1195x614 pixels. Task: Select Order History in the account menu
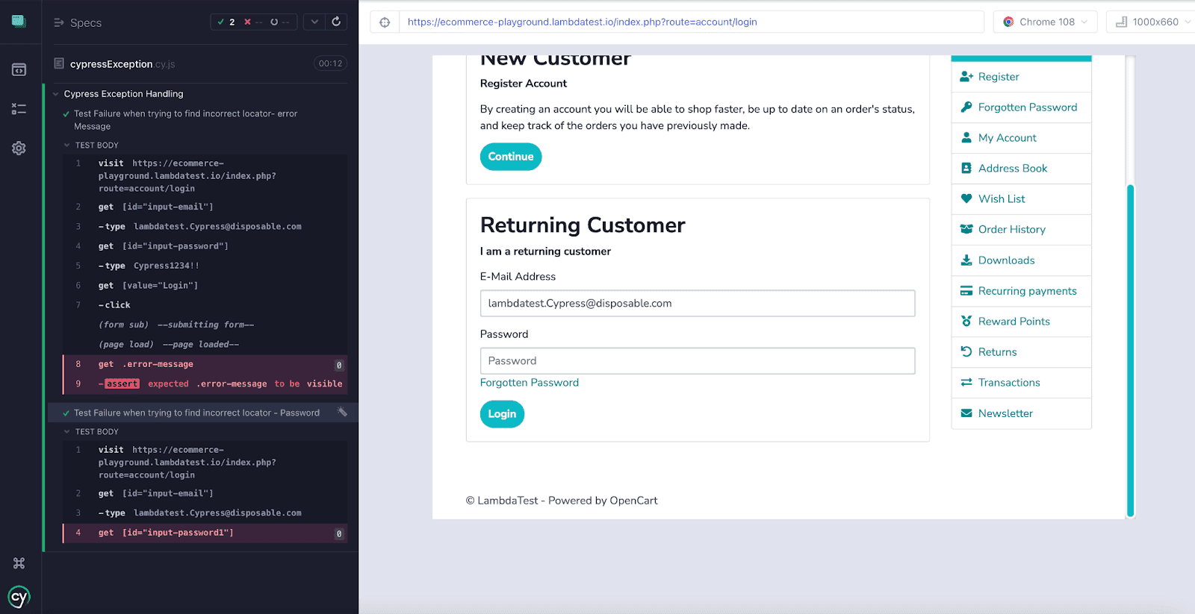(1011, 229)
